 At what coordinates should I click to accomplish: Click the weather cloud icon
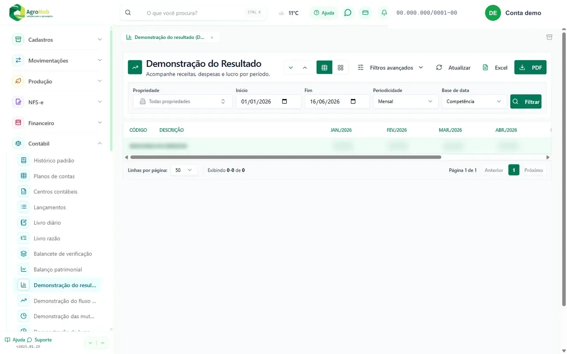281,13
